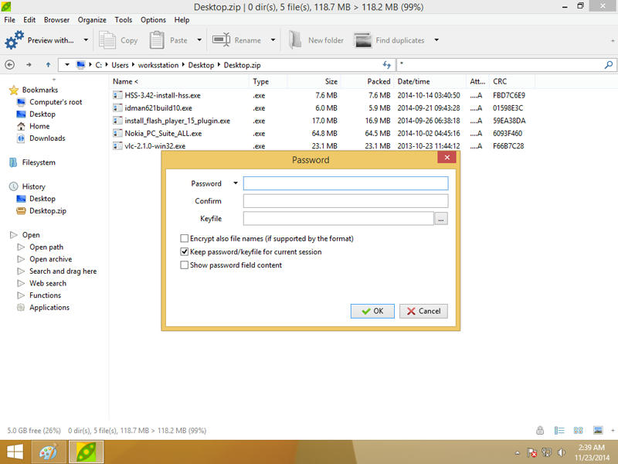The width and height of the screenshot is (618, 464).
Task: Open the Paint app in the taskbar
Action: point(48,452)
